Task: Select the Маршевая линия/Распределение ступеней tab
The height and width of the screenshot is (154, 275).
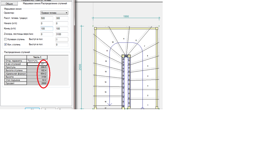Action: click(x=45, y=3)
